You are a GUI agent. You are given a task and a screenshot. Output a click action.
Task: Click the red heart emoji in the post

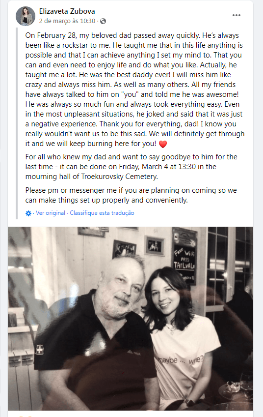pyautogui.click(x=163, y=144)
